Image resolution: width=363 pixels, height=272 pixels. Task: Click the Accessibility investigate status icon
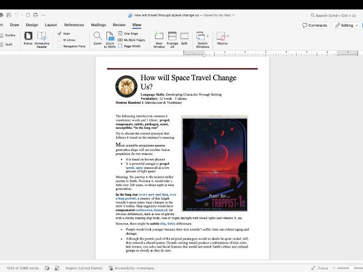click(x=111, y=268)
